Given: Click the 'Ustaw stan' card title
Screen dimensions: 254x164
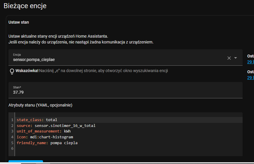Looking at the screenshot, I should (19, 22).
